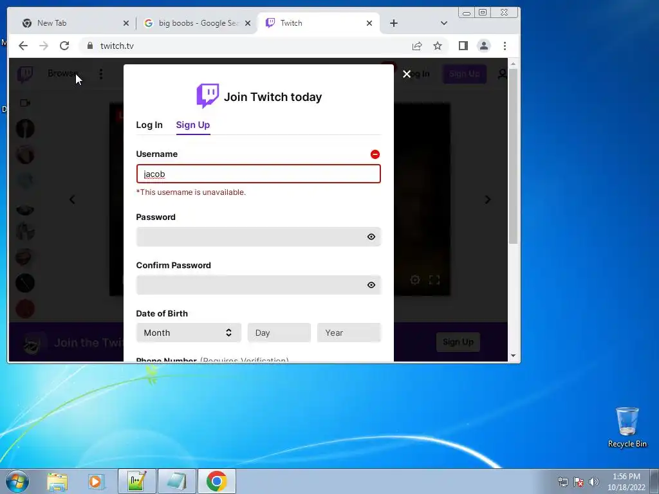659x494 pixels.
Task: Click the Username input field containing jacob
Action: click(259, 174)
